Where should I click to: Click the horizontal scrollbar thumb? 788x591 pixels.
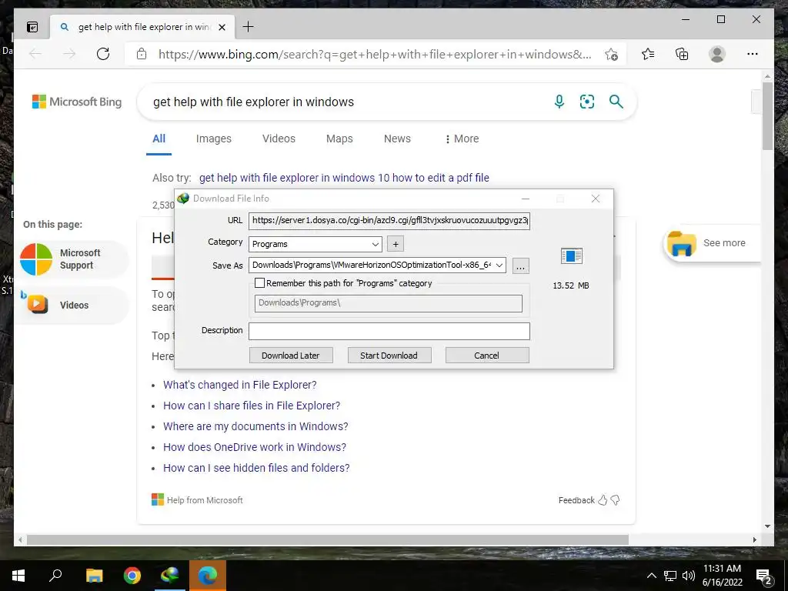click(327, 539)
